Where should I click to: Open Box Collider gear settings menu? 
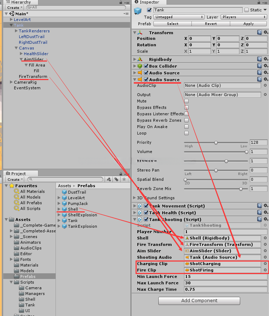point(266,66)
